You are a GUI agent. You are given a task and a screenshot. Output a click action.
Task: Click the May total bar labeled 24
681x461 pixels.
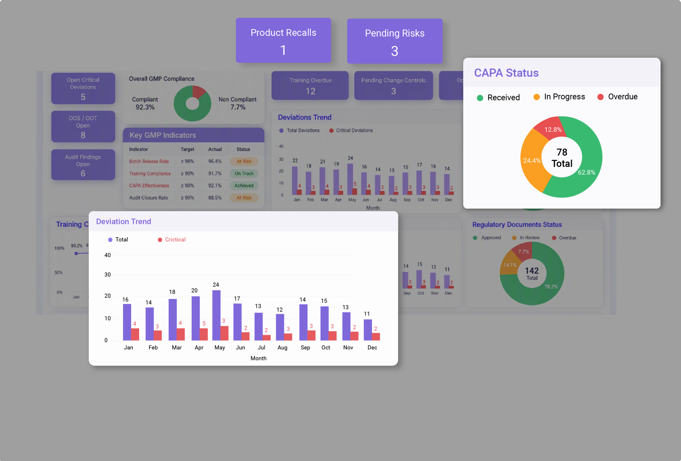click(x=216, y=315)
